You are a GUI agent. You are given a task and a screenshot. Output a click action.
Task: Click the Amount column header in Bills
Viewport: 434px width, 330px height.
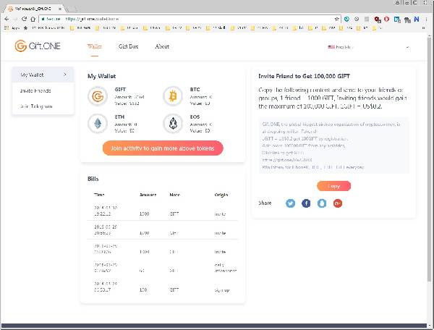148,195
